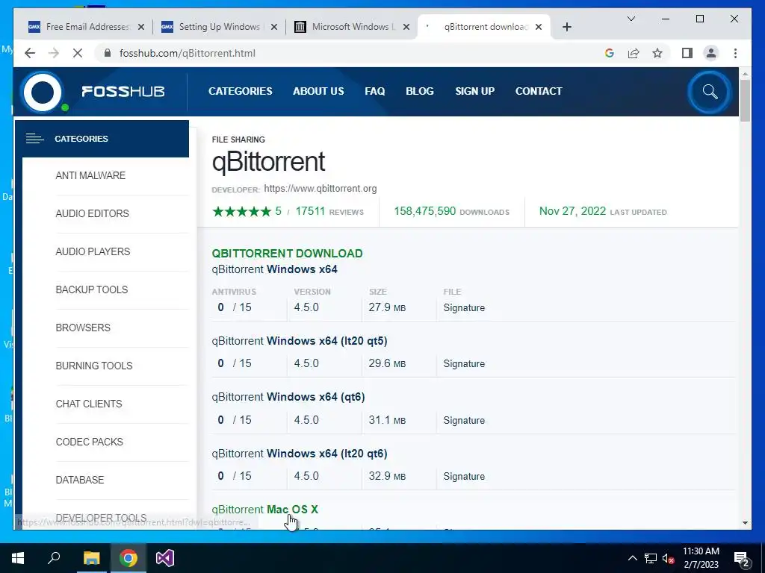Click the lock icon in address bar

coord(108,53)
